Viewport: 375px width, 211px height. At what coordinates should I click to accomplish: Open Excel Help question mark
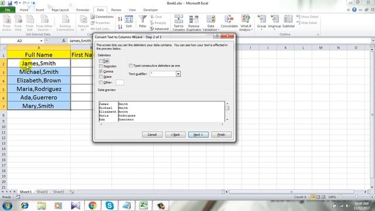click(x=354, y=10)
